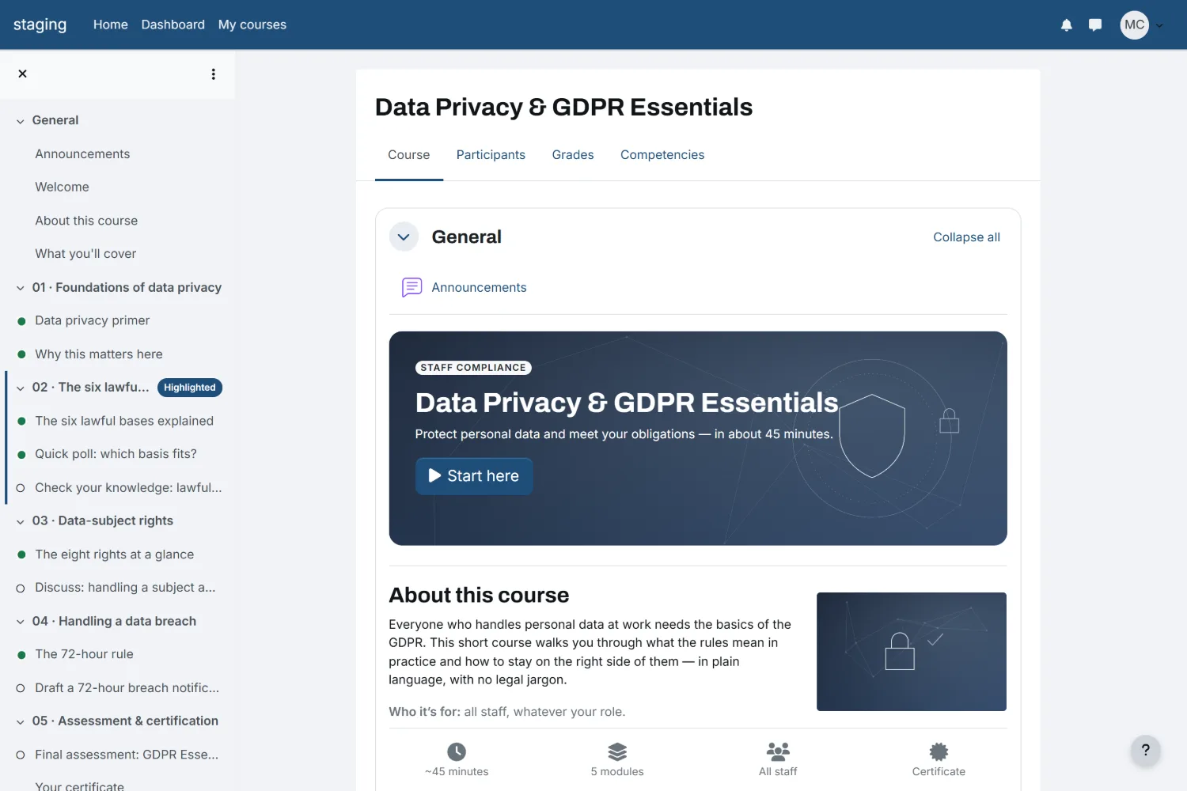Select the Course tab
Image resolution: width=1187 pixels, height=791 pixels.
409,155
